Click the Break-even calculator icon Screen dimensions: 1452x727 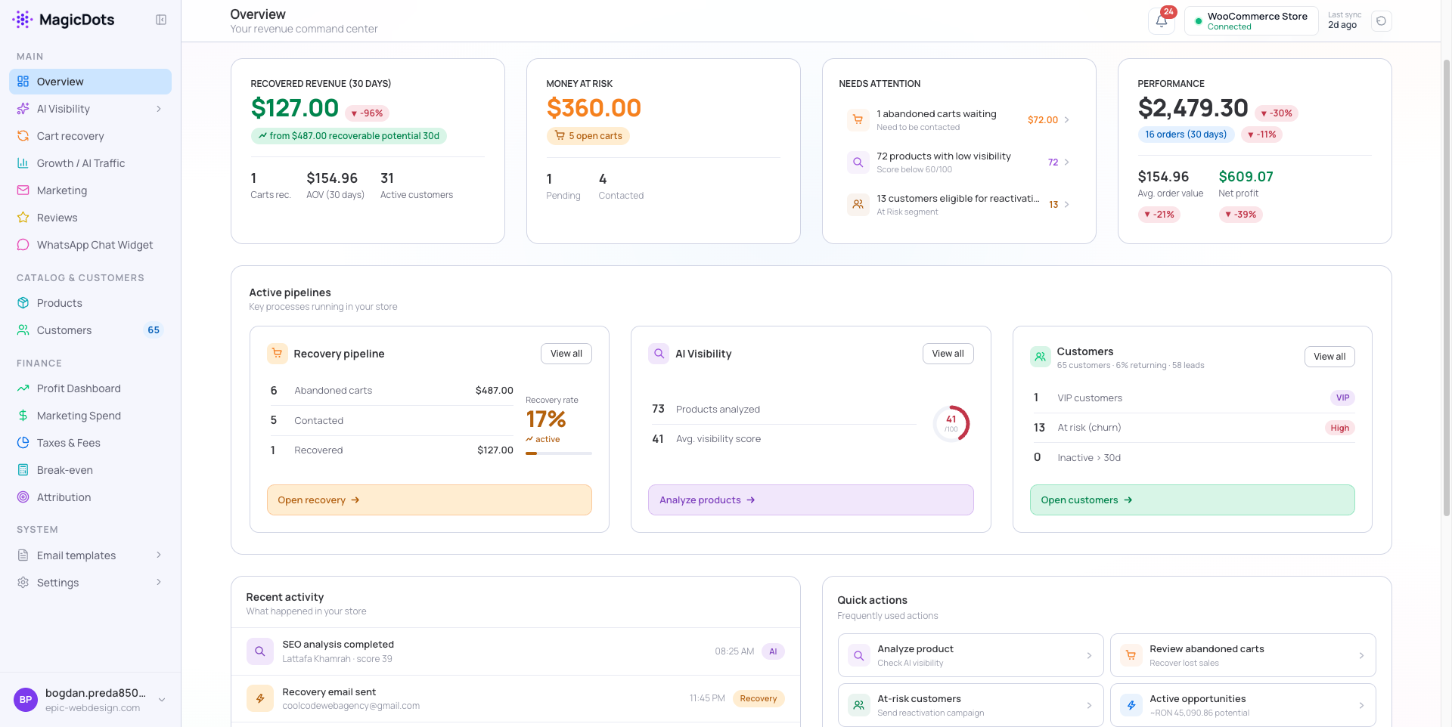[x=23, y=470]
